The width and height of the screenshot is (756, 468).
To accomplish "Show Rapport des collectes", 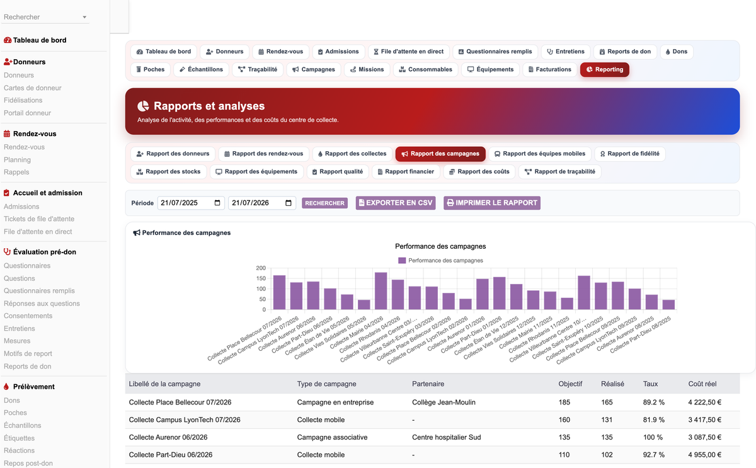I will [x=352, y=154].
